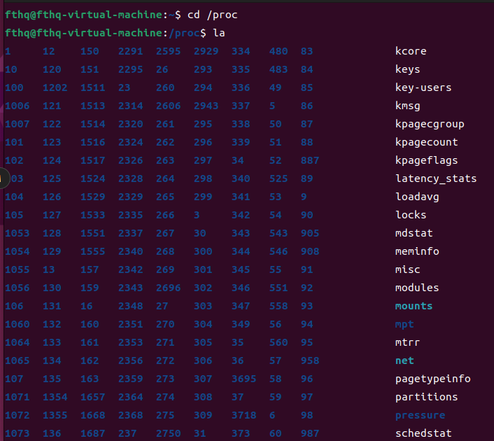The height and width of the screenshot is (441, 494).
Task: Click on 'loadavg' entry
Action: click(x=417, y=197)
